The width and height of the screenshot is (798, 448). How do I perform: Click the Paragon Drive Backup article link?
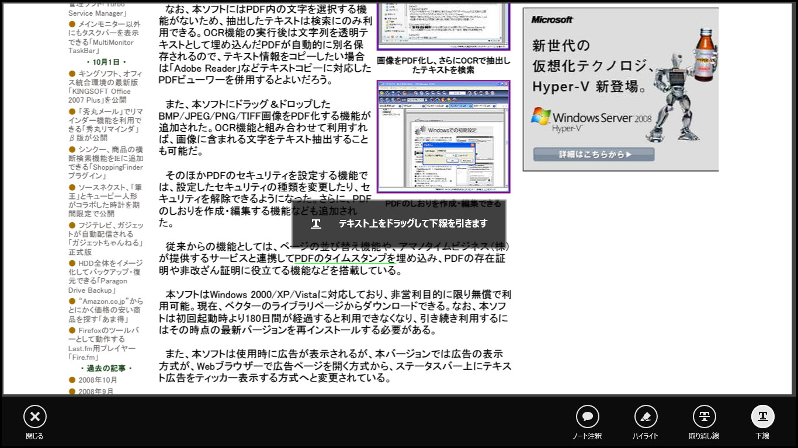click(105, 276)
